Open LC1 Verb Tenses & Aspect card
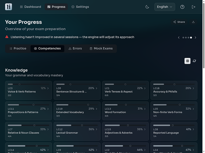The width and height of the screenshot is (205, 153). pyautogui.click(x=125, y=90)
